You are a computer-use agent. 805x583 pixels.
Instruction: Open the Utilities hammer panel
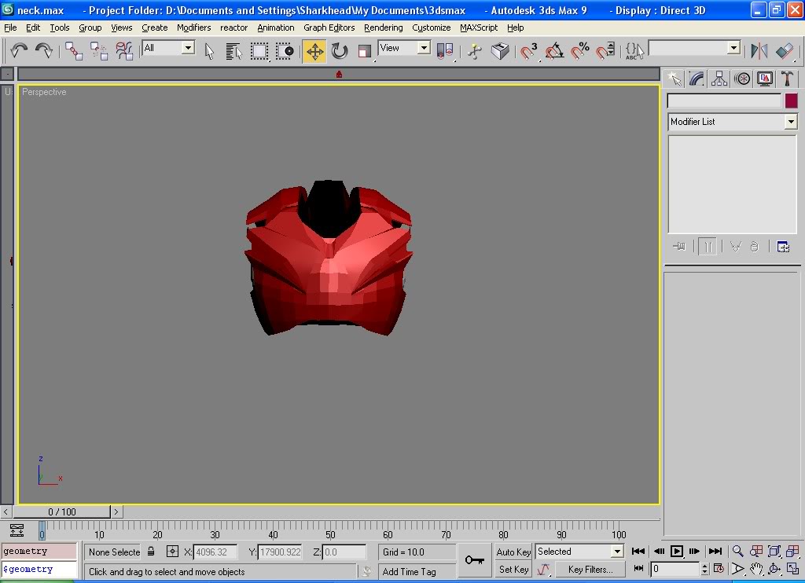[787, 79]
